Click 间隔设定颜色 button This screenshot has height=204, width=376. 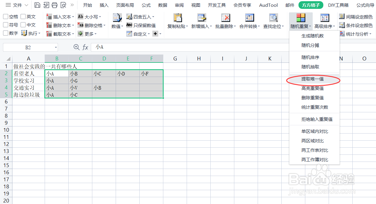coord(356,17)
